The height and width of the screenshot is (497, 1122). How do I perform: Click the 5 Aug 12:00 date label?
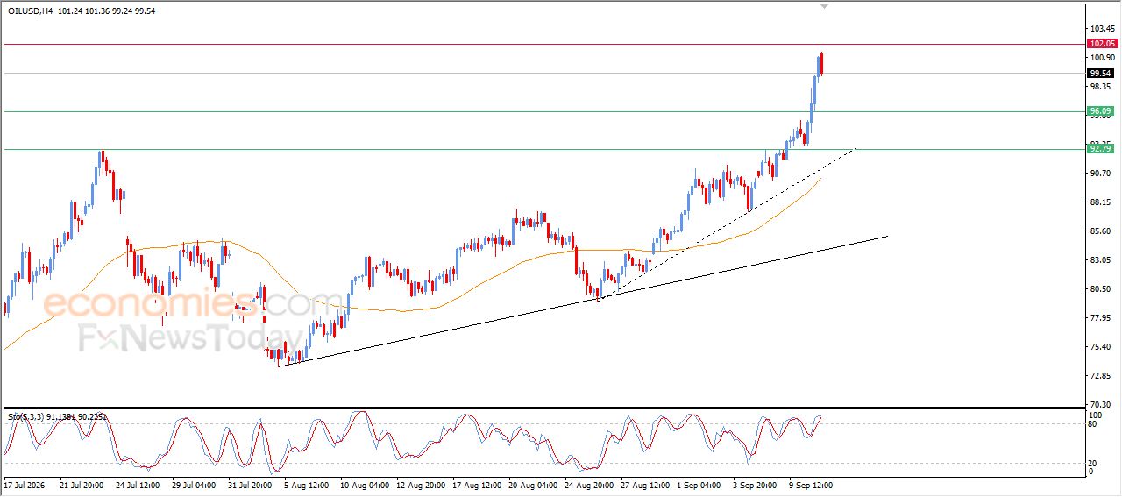306,484
